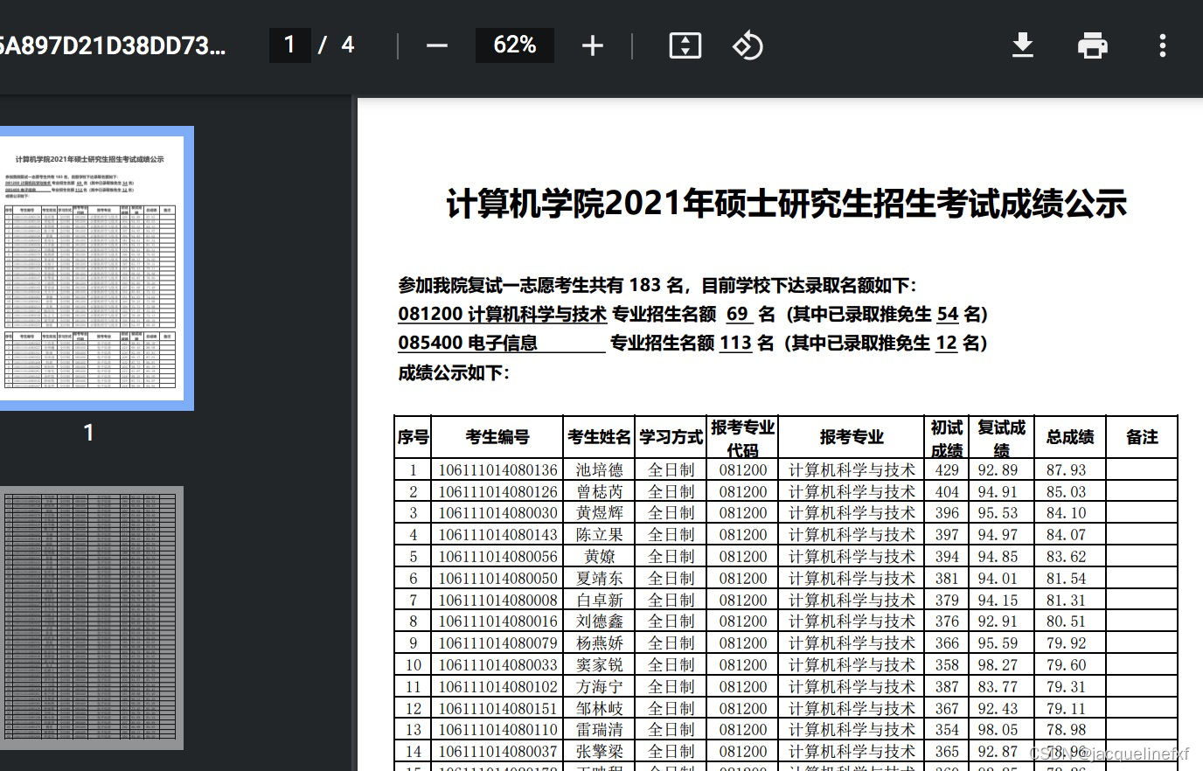1203x771 pixels.
Task: Click candidate number 106111014080030
Action: pyautogui.click(x=497, y=513)
